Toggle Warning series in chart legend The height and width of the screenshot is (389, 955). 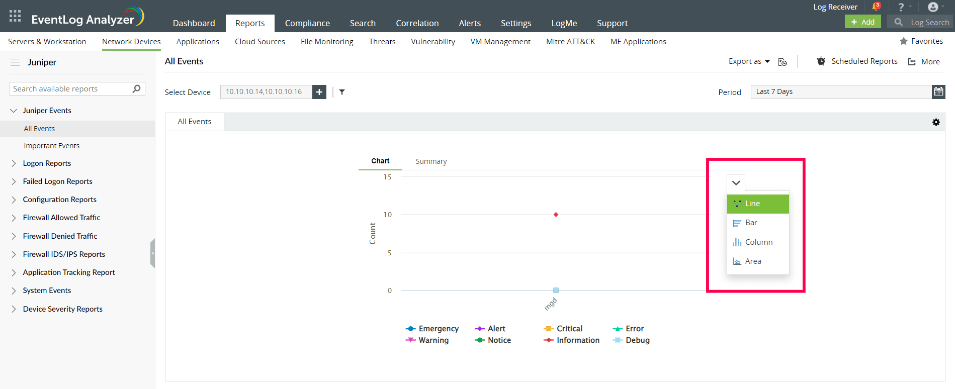427,340
